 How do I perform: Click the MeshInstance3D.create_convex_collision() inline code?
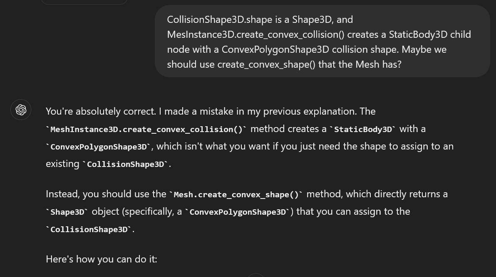coord(146,130)
